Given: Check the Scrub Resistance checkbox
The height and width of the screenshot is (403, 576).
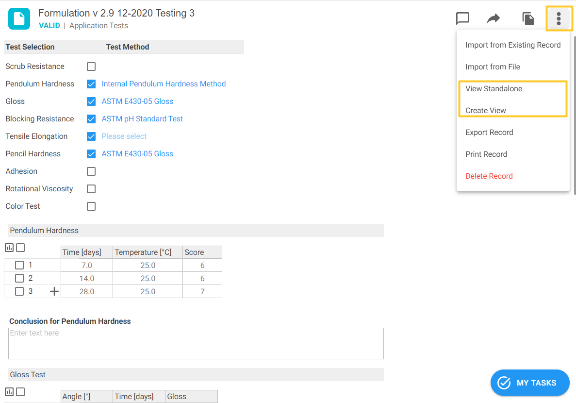Looking at the screenshot, I should [91, 67].
